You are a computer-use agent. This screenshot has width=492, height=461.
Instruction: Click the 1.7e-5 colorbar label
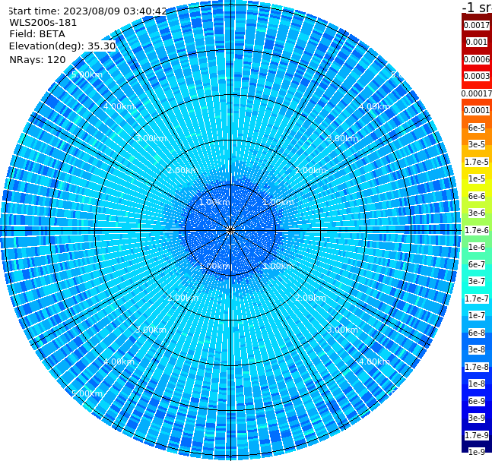tap(477, 162)
